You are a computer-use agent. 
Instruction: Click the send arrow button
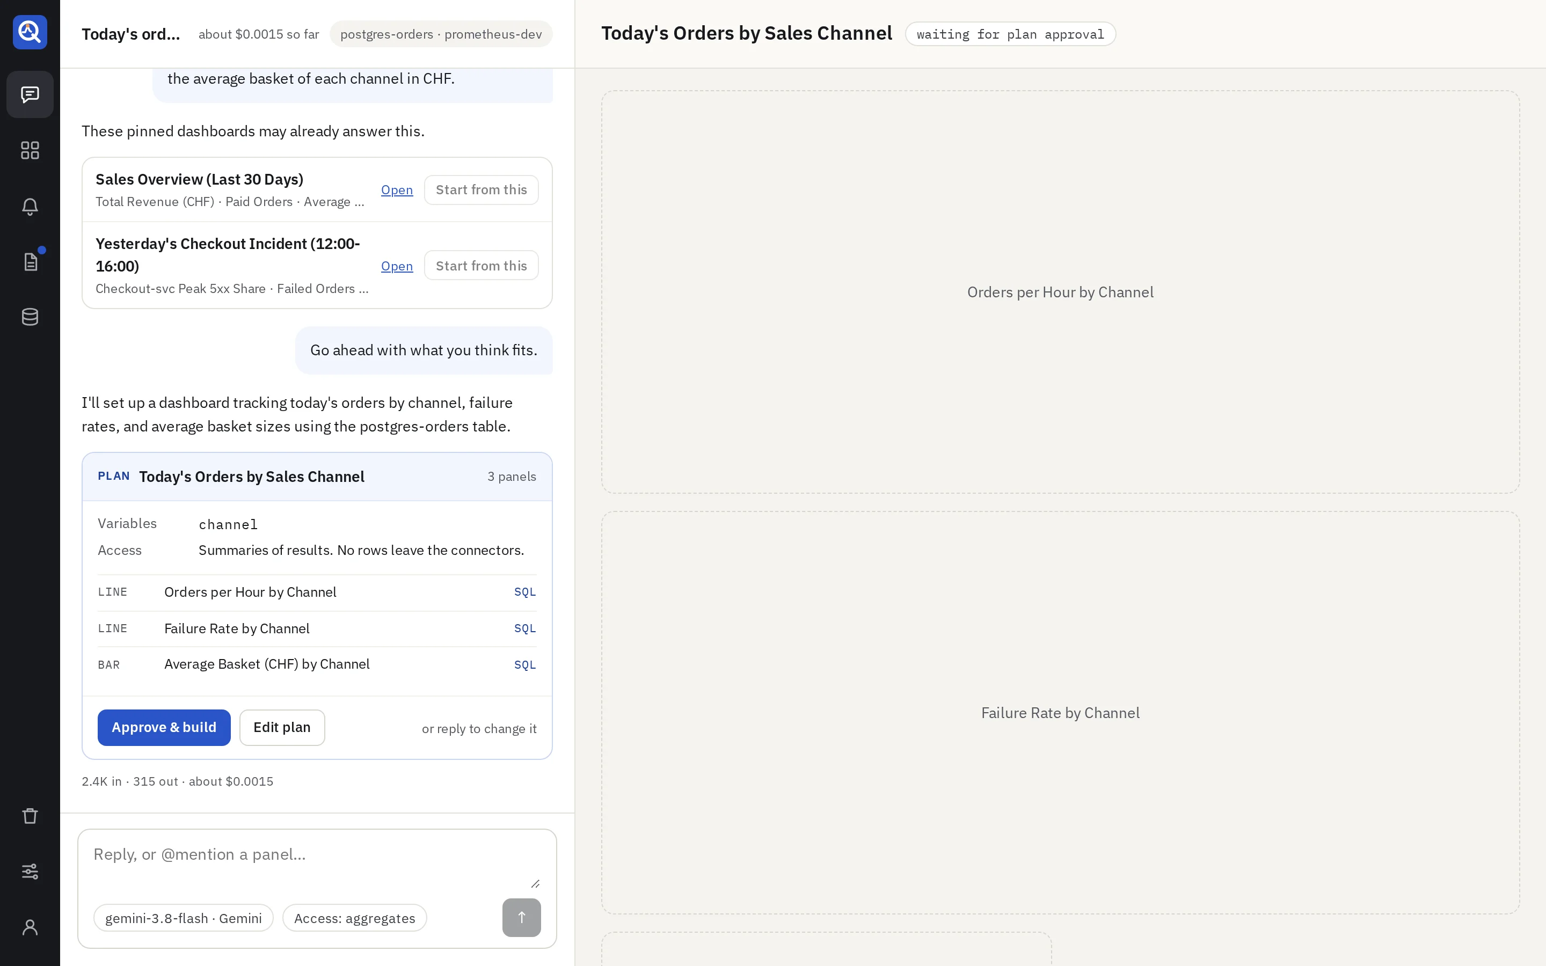point(521,918)
